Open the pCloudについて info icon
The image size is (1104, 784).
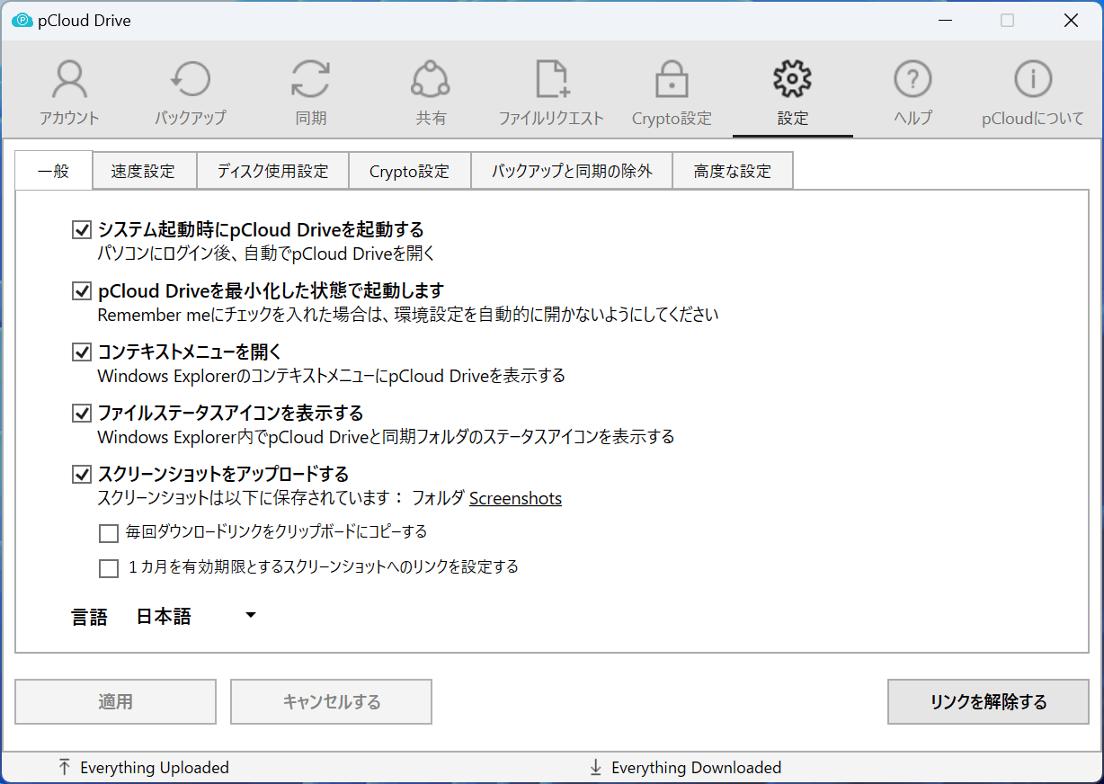pos(1033,80)
